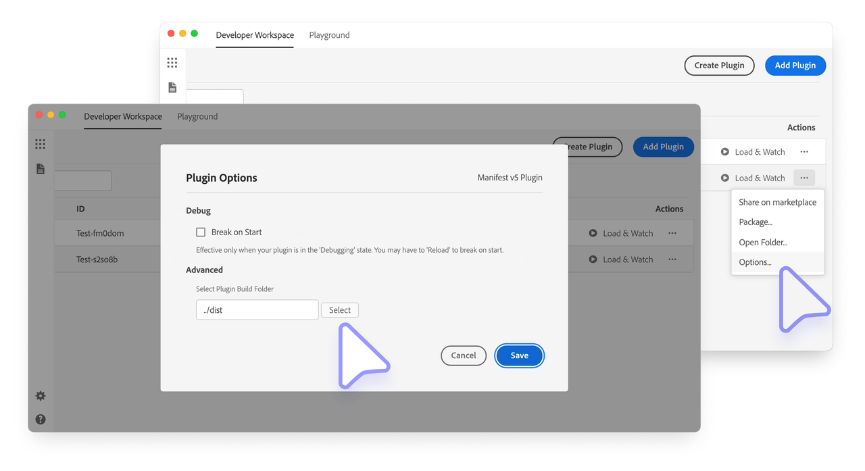This screenshot has height=471, width=865.
Task: Click Cancel in the Plugin Options dialog
Action: pos(464,355)
